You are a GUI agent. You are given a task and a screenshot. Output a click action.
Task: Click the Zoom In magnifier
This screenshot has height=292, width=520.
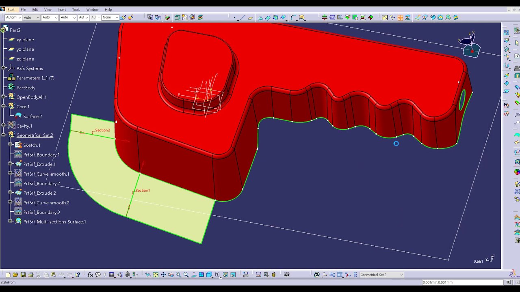click(x=179, y=275)
